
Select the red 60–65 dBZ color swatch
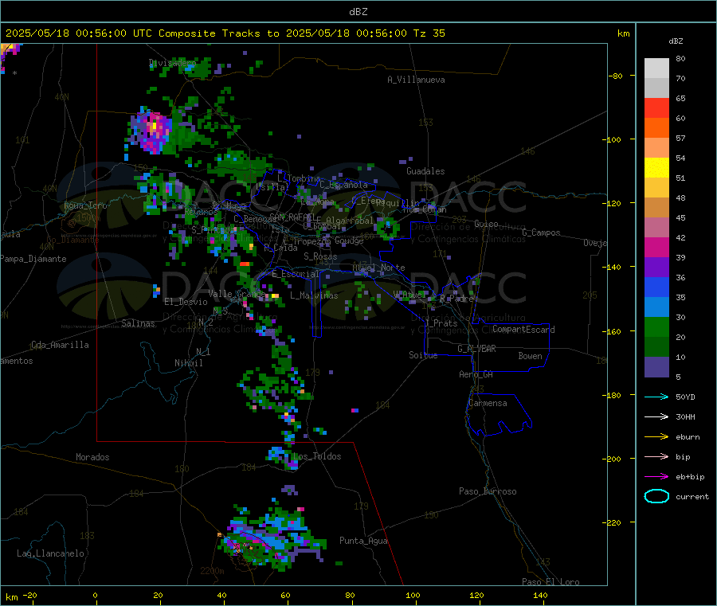[656, 108]
